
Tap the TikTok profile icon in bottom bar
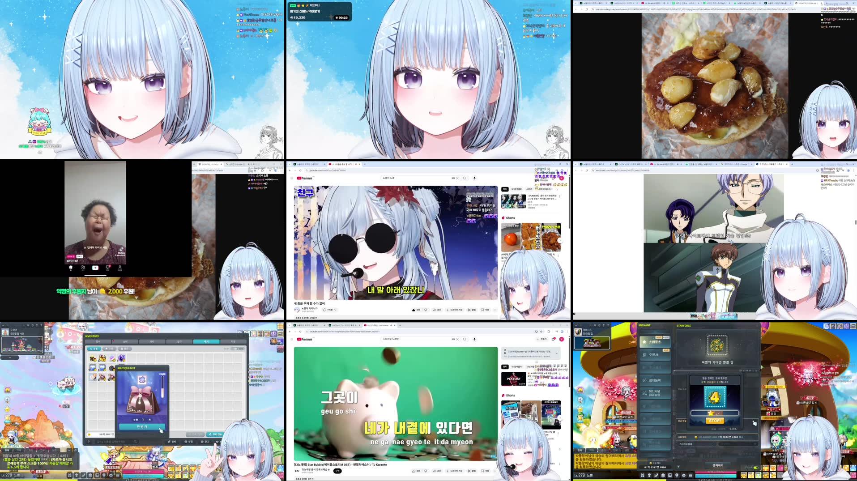[x=119, y=268]
